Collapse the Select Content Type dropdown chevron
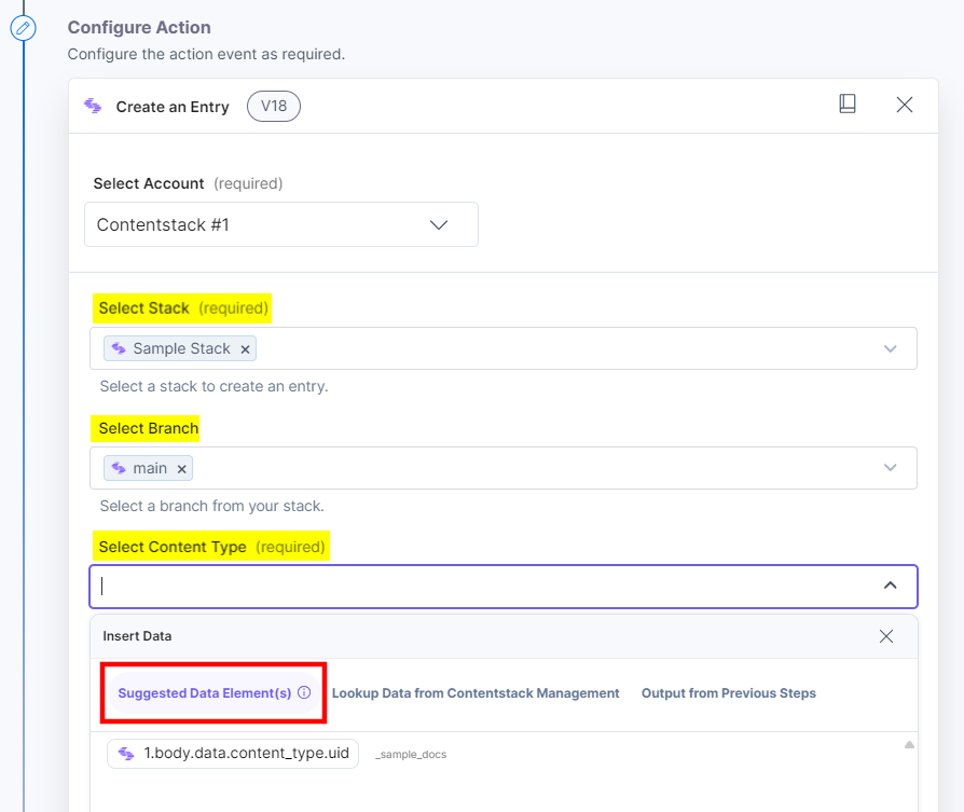The image size is (964, 812). (x=890, y=586)
